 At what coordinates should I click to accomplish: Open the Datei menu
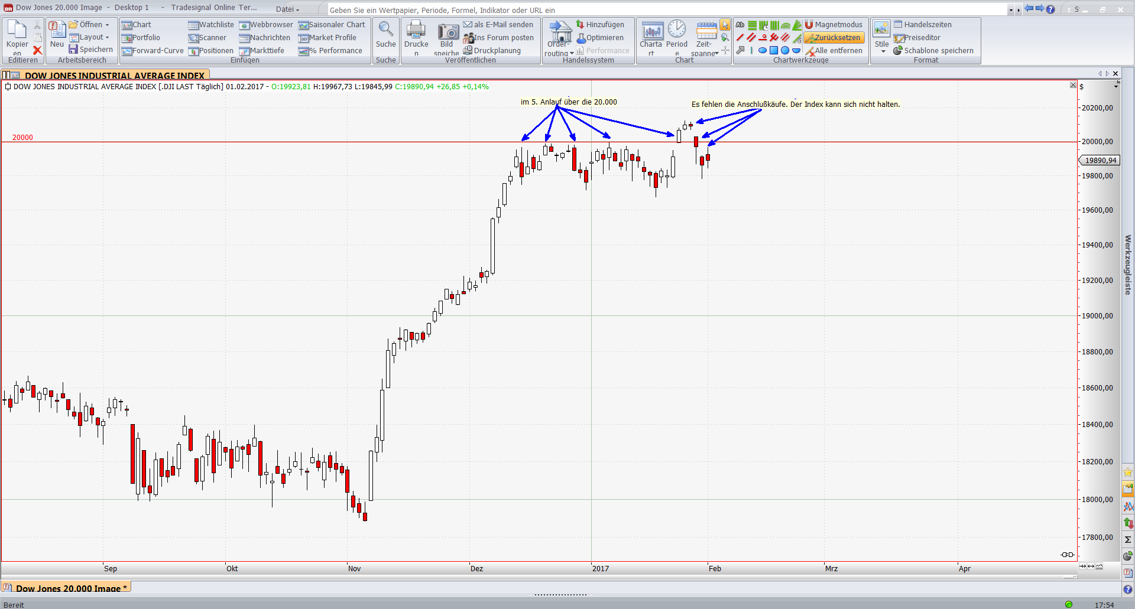click(287, 9)
